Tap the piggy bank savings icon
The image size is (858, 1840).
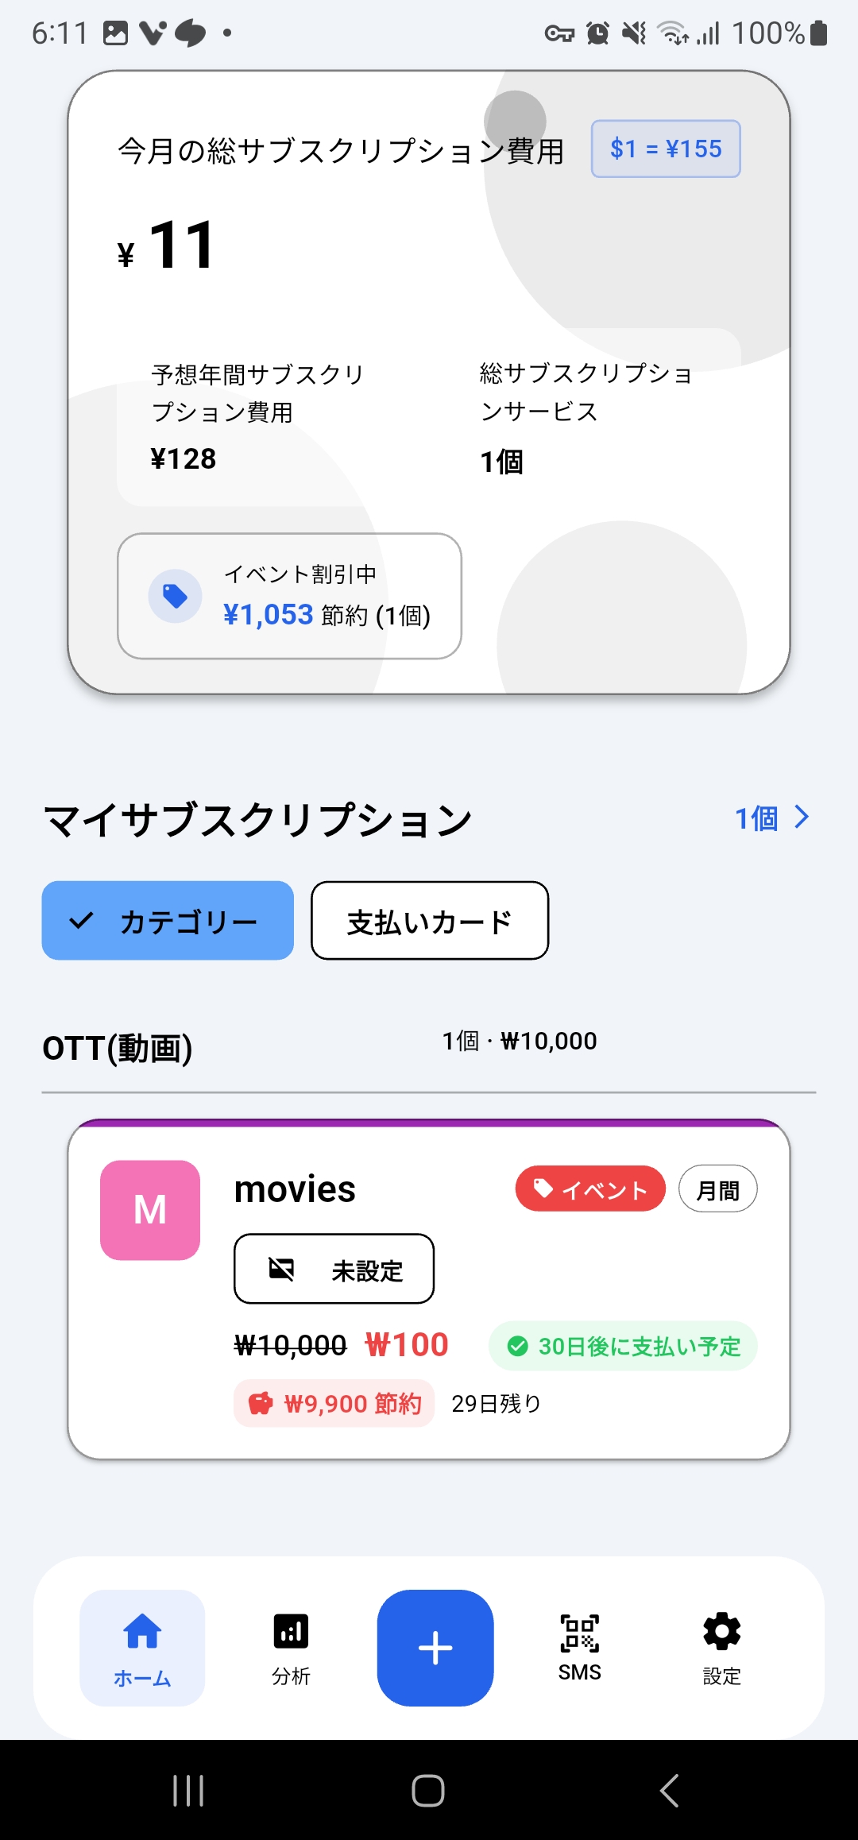coord(261,1404)
